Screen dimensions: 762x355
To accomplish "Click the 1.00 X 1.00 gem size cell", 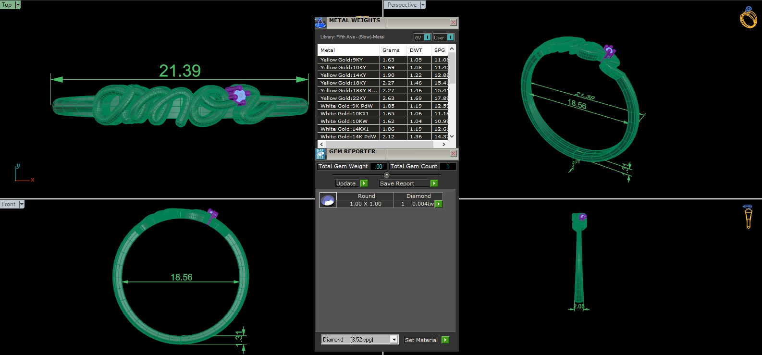I will coord(366,204).
